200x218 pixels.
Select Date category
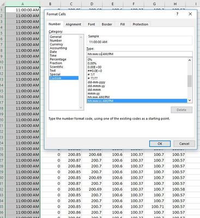(x=64, y=52)
